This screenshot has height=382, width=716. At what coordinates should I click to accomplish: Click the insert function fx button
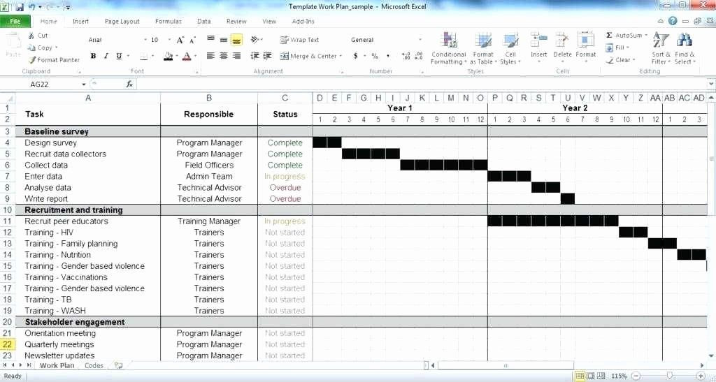point(129,84)
